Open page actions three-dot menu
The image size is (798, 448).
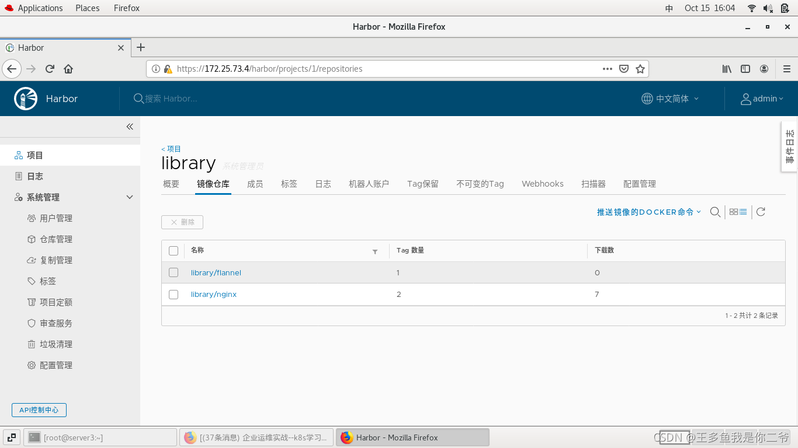(608, 68)
